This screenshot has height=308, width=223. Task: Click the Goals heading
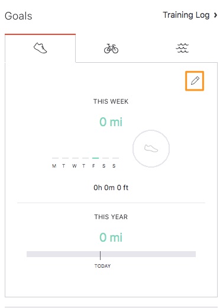click(x=18, y=16)
